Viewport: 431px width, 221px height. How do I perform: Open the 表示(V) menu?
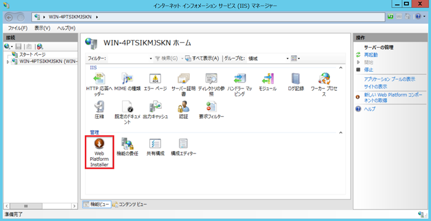42,28
